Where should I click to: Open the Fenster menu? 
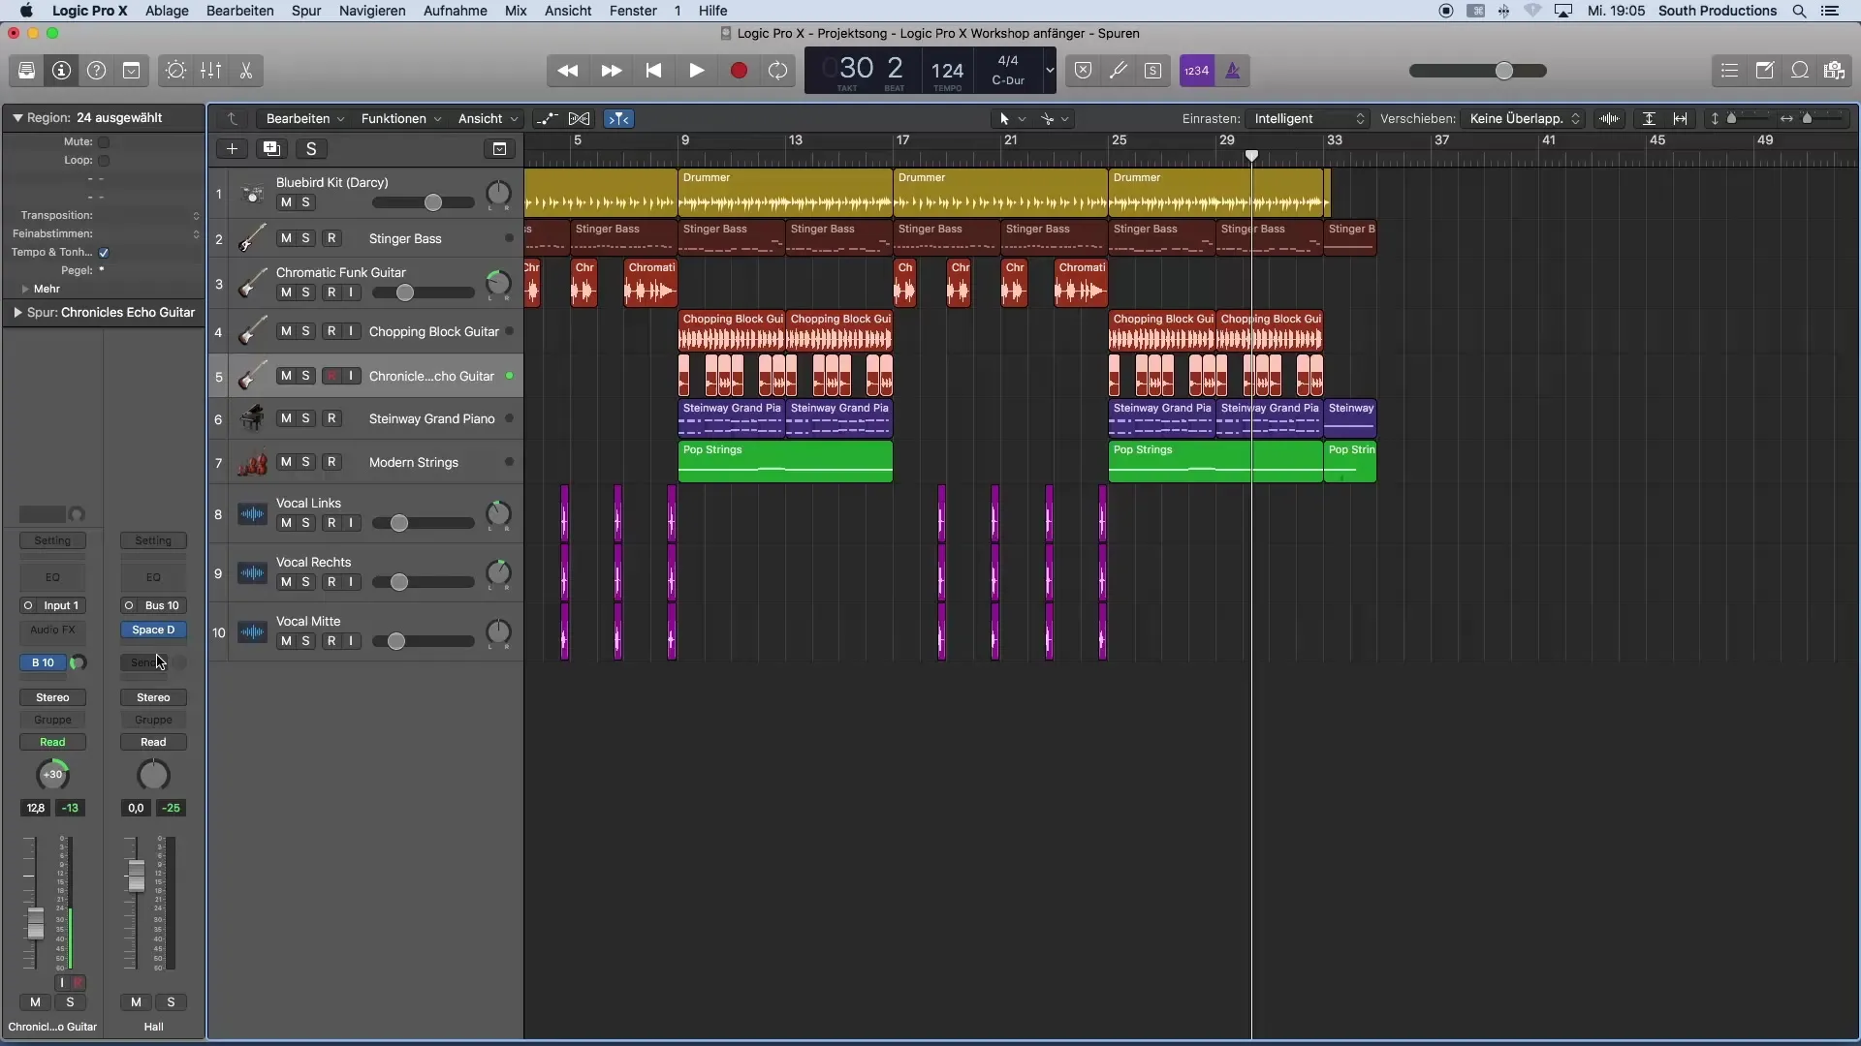coord(633,11)
